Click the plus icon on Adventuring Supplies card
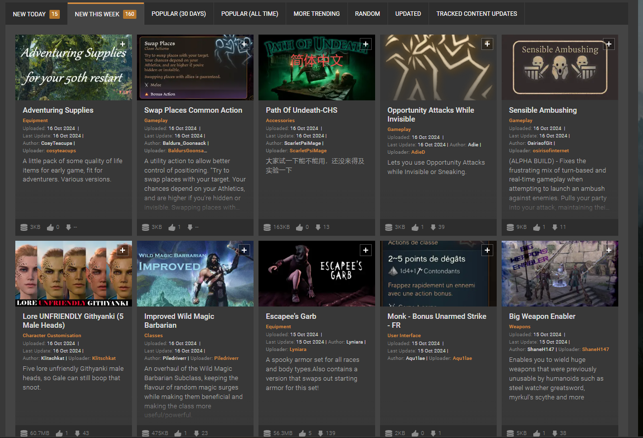Screen dimensions: 643x438 pos(123,44)
